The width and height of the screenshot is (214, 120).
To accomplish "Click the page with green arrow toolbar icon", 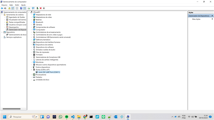I will click(29, 8).
